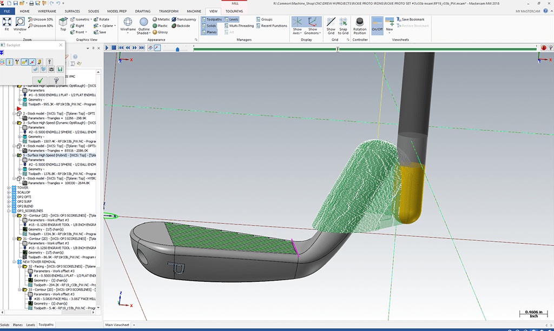Viewport: 554px width, 331px height.
Task: Open the WIREFRAME ribbon tab
Action: (x=47, y=11)
